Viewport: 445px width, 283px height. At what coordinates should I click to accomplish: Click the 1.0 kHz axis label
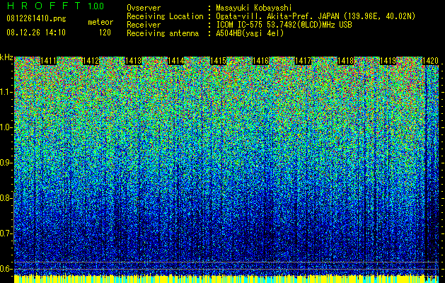5,127
